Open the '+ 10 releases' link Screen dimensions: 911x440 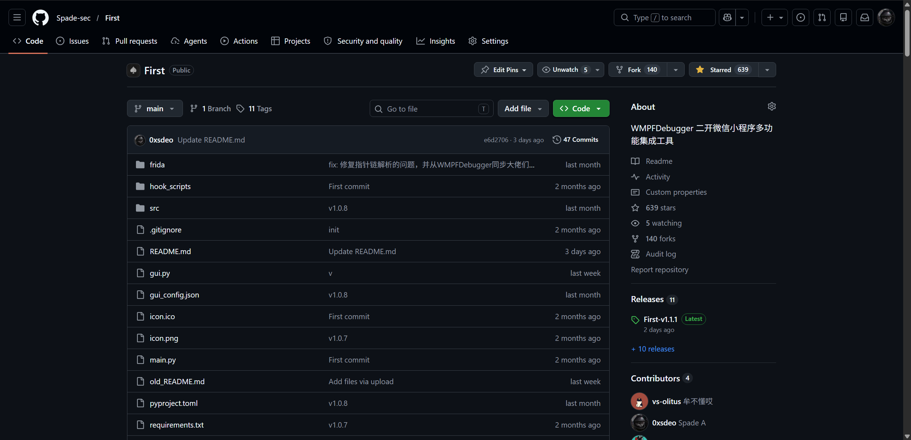click(x=653, y=349)
